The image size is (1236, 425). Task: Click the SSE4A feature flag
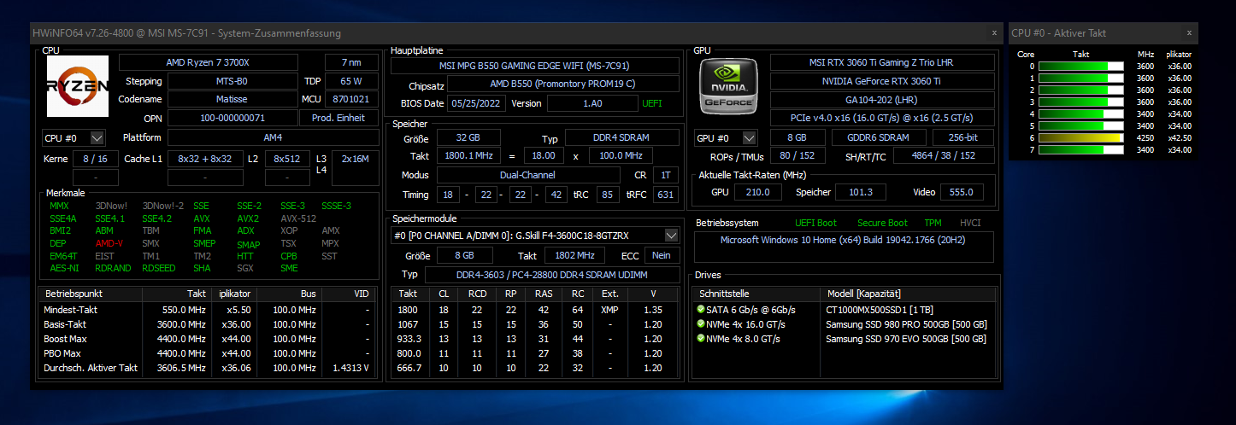coord(62,218)
